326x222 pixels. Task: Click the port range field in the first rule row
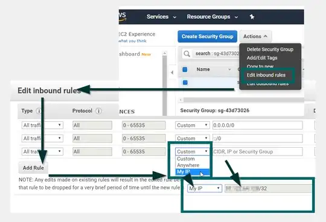(x=144, y=125)
